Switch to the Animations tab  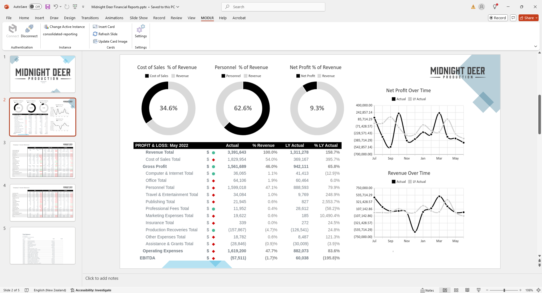click(114, 18)
